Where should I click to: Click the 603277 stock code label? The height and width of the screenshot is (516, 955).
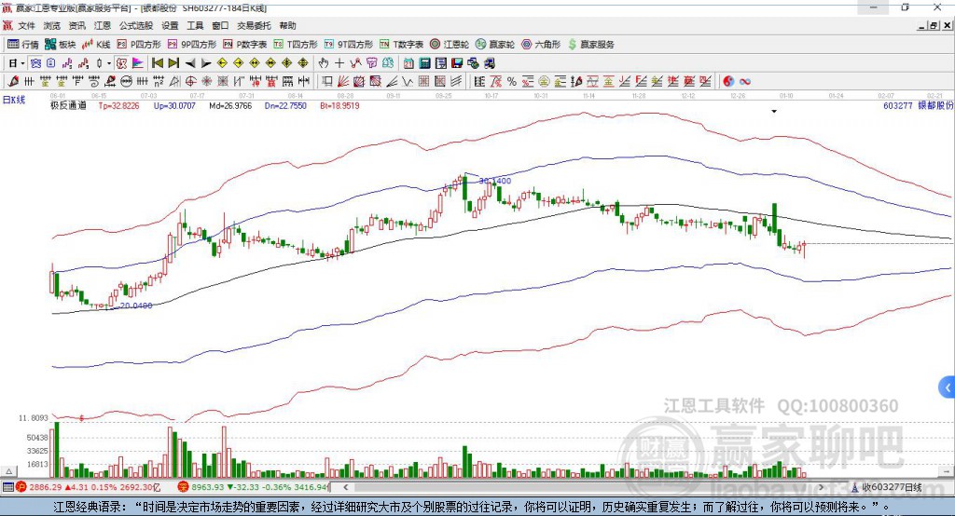point(898,105)
